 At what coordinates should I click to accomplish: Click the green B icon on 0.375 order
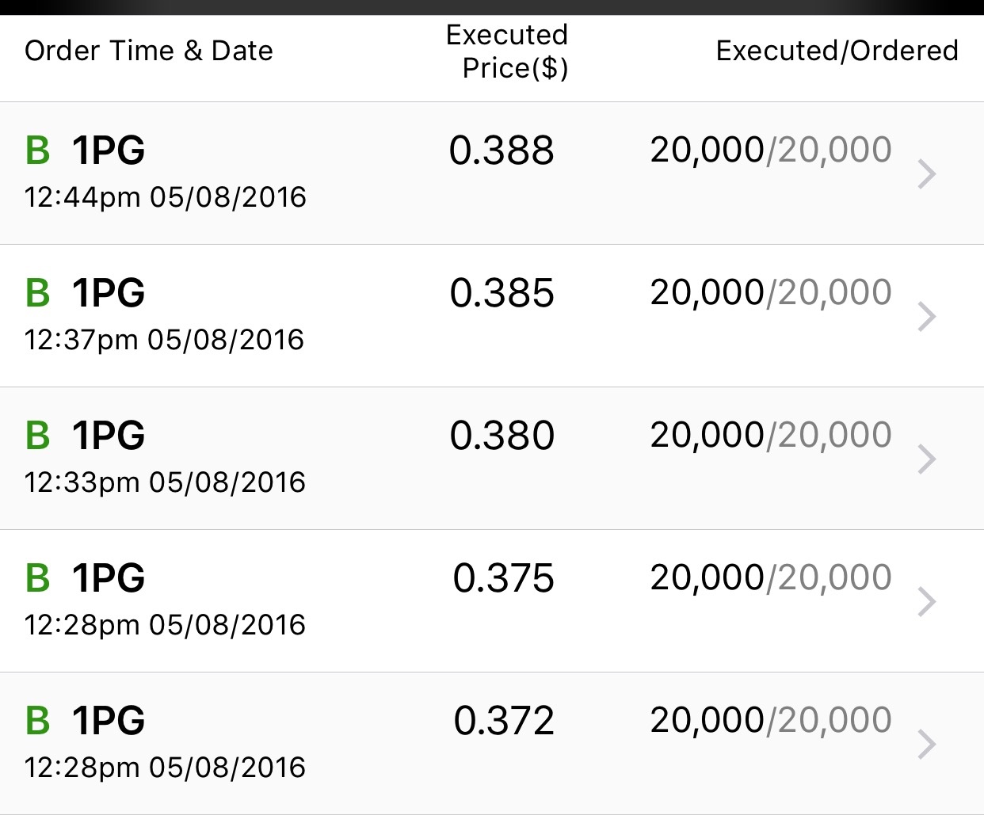tap(37, 578)
